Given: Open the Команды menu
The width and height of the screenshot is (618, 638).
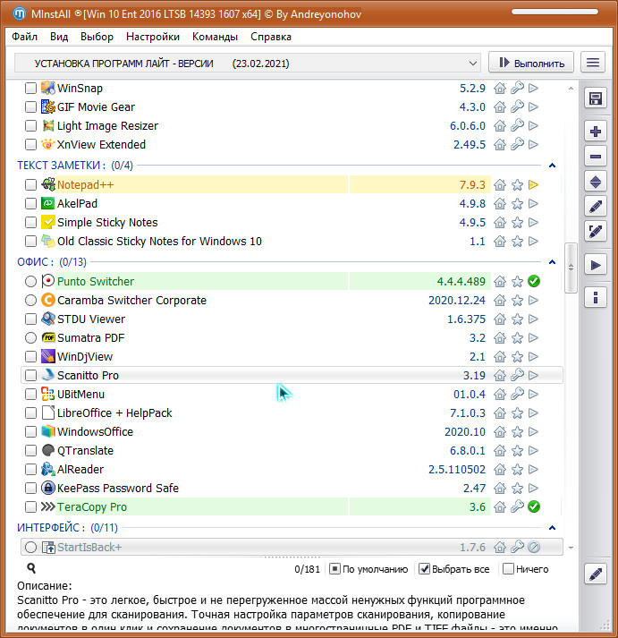Looking at the screenshot, I should (215, 37).
